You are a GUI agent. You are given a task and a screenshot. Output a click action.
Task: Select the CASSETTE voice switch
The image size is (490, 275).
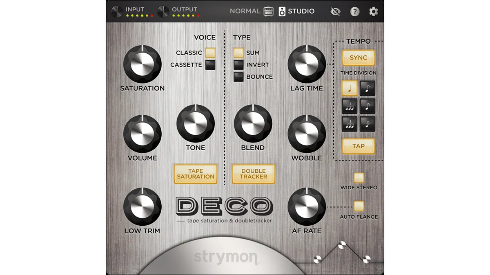tap(210, 65)
